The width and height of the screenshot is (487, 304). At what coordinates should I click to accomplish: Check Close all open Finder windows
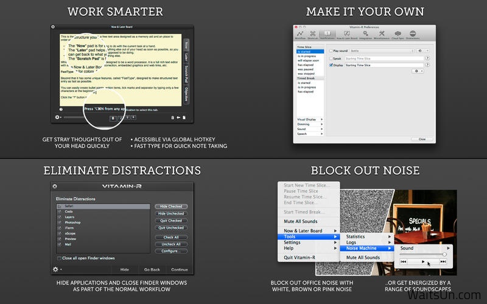58,258
